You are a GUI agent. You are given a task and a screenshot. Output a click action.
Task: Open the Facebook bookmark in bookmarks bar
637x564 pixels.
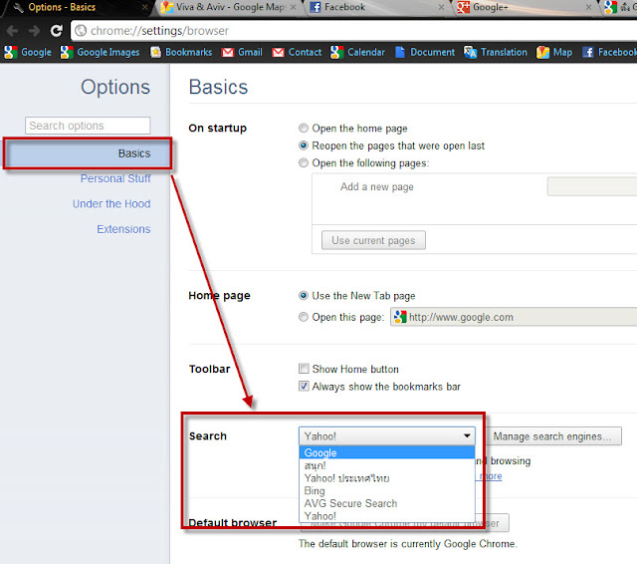pos(609,52)
